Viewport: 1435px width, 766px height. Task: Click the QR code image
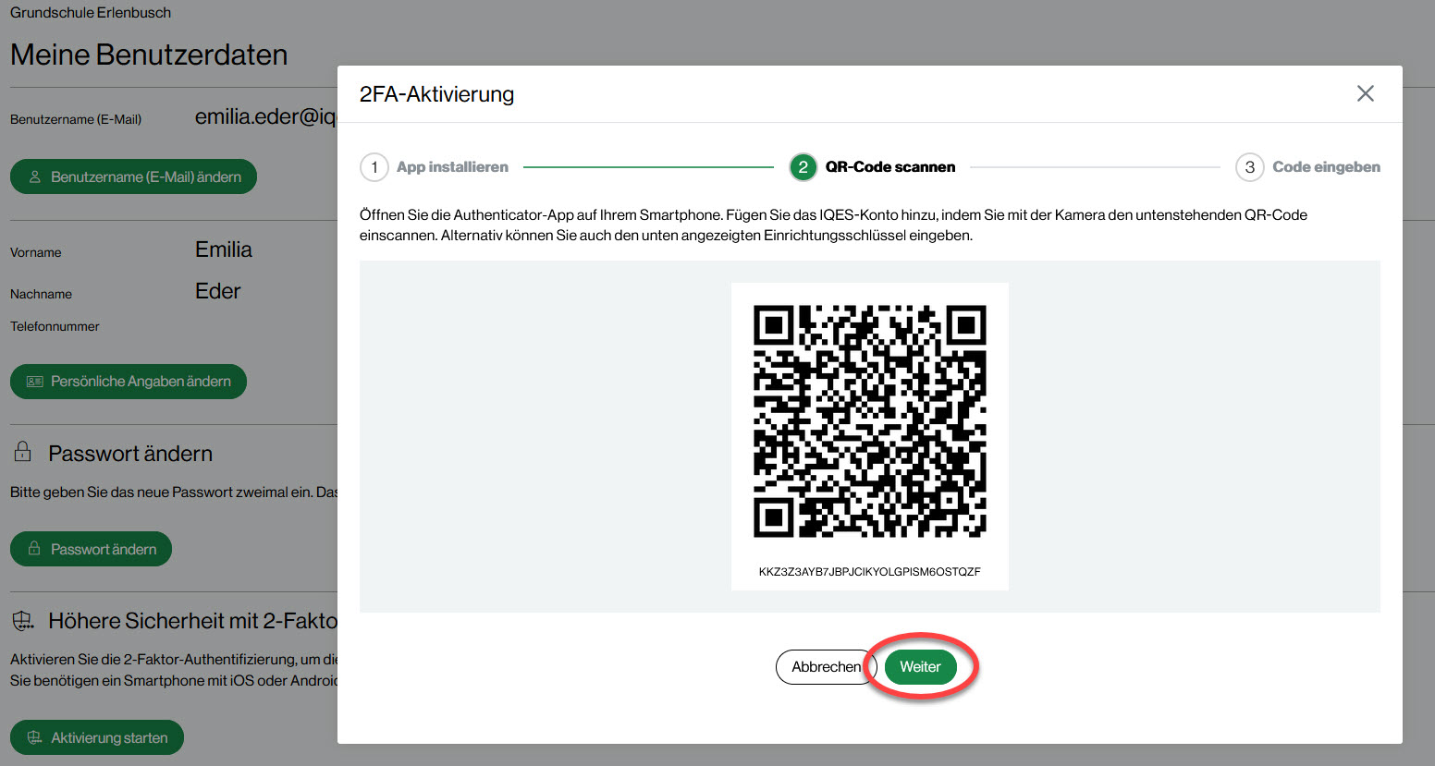pyautogui.click(x=869, y=421)
